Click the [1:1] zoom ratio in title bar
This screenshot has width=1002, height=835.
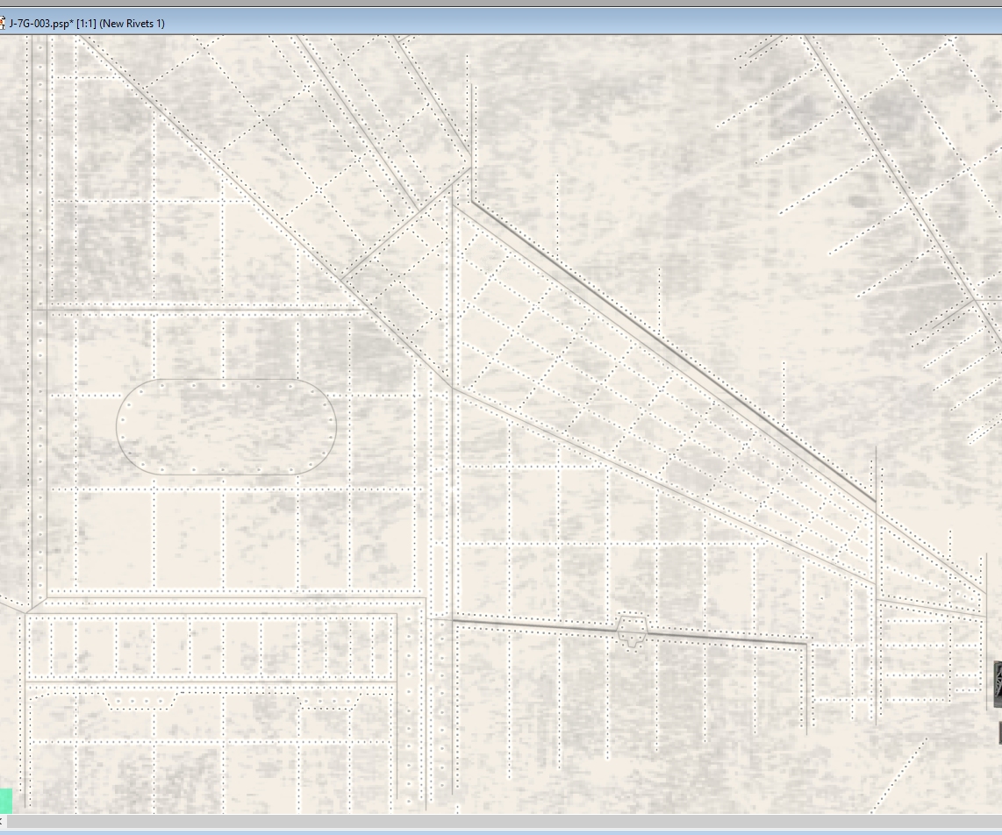86,24
